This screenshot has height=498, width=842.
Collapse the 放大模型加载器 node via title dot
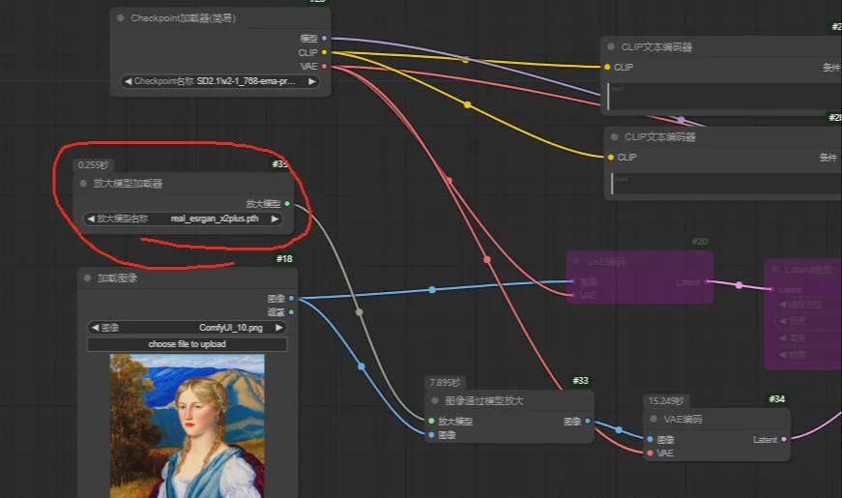84,183
